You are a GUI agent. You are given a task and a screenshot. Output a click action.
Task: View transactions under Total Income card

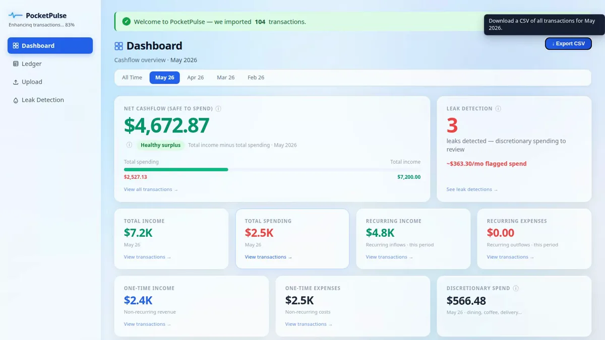(147, 257)
